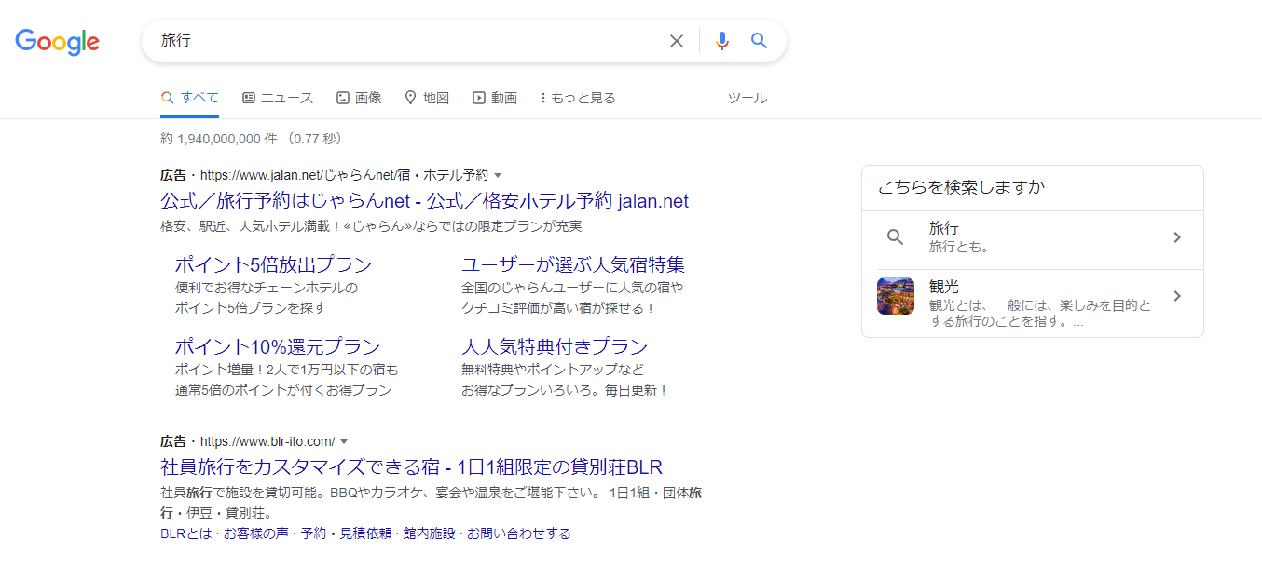Expand もっと見る more options menu
This screenshot has height=567, width=1262.
[578, 98]
